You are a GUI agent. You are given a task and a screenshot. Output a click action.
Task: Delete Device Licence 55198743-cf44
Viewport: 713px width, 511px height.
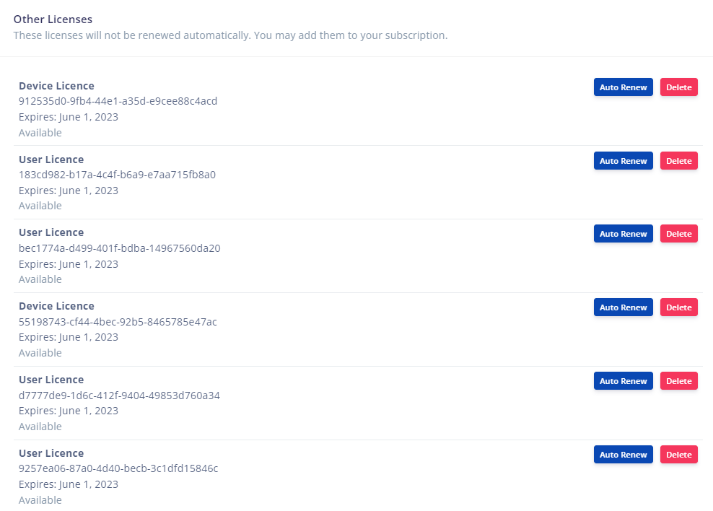(x=678, y=307)
